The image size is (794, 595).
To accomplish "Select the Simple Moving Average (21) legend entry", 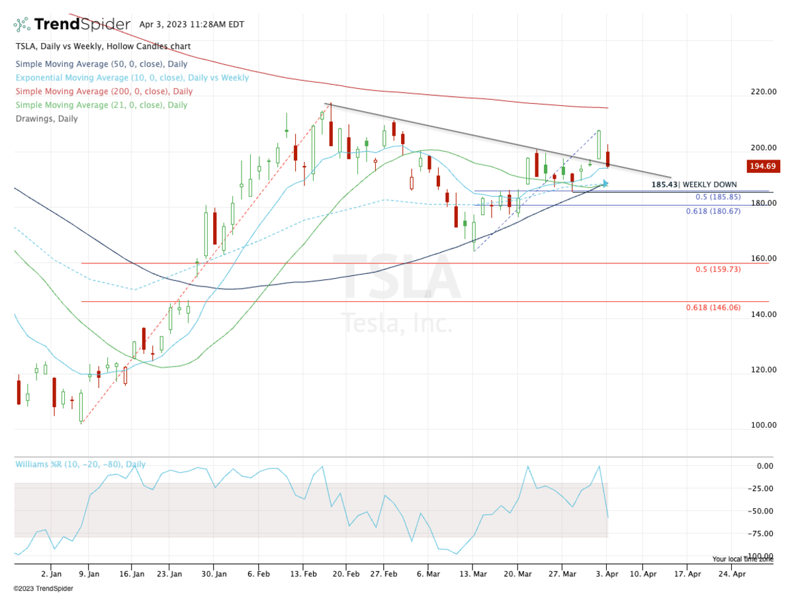I will [101, 105].
